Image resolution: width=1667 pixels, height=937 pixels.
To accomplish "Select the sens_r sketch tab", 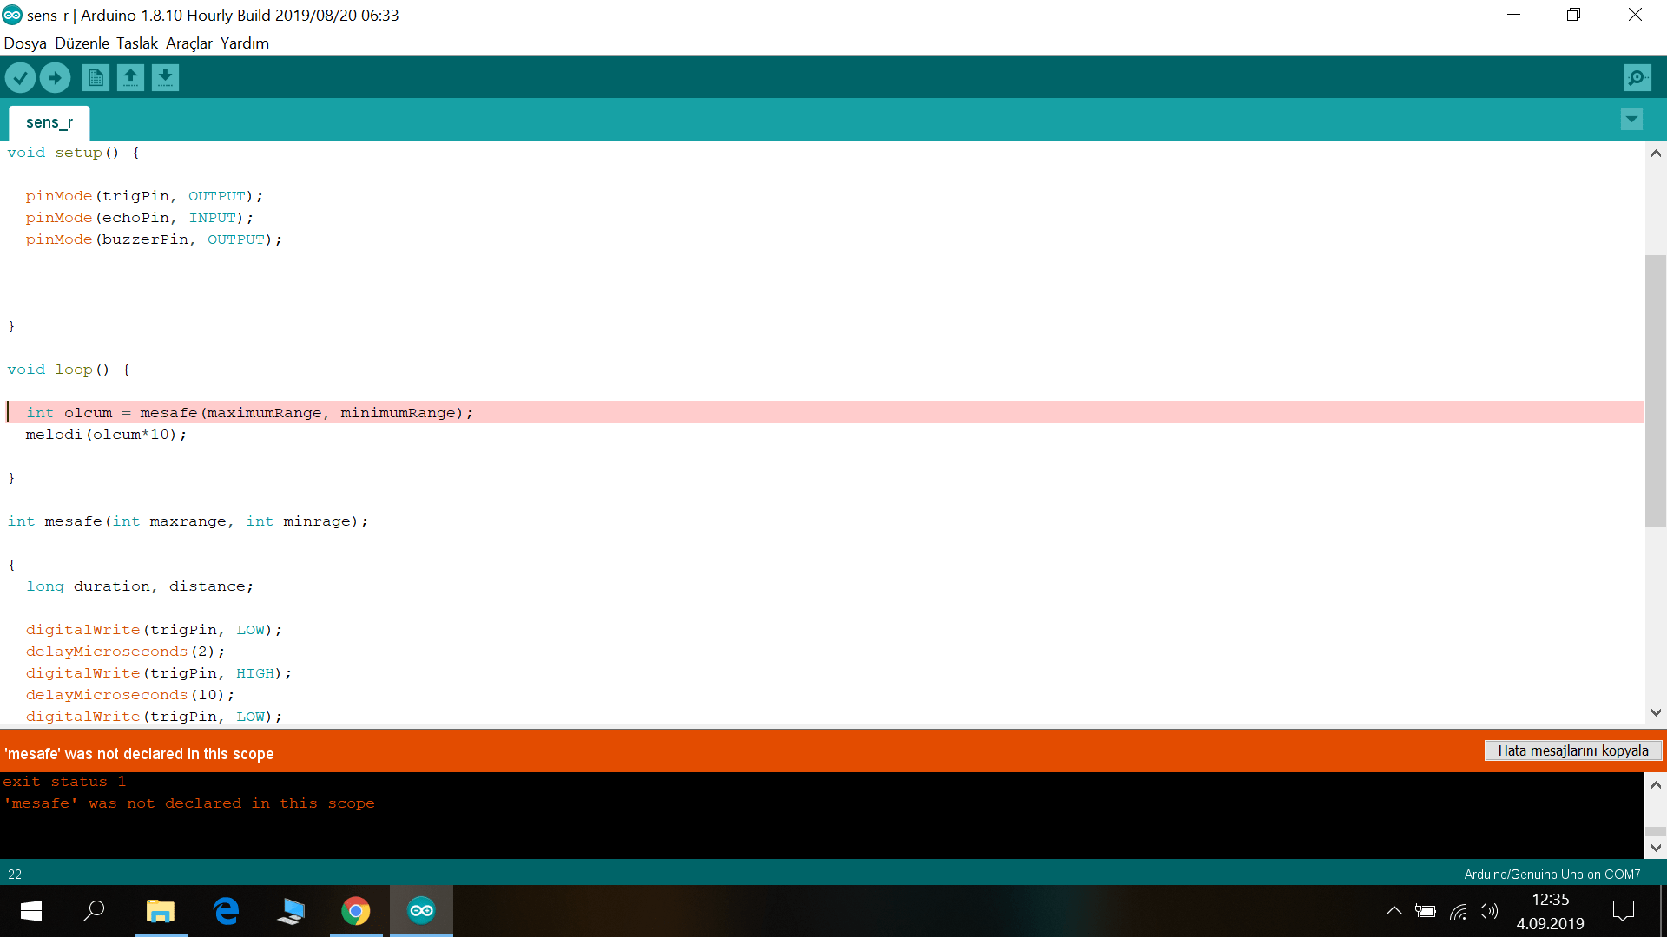I will (x=49, y=122).
